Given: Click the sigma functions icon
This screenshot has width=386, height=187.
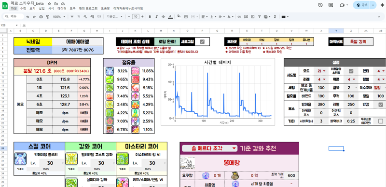Looking at the screenshot, I should [275, 17].
